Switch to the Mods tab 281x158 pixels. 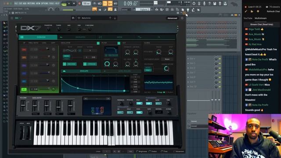coord(116,37)
